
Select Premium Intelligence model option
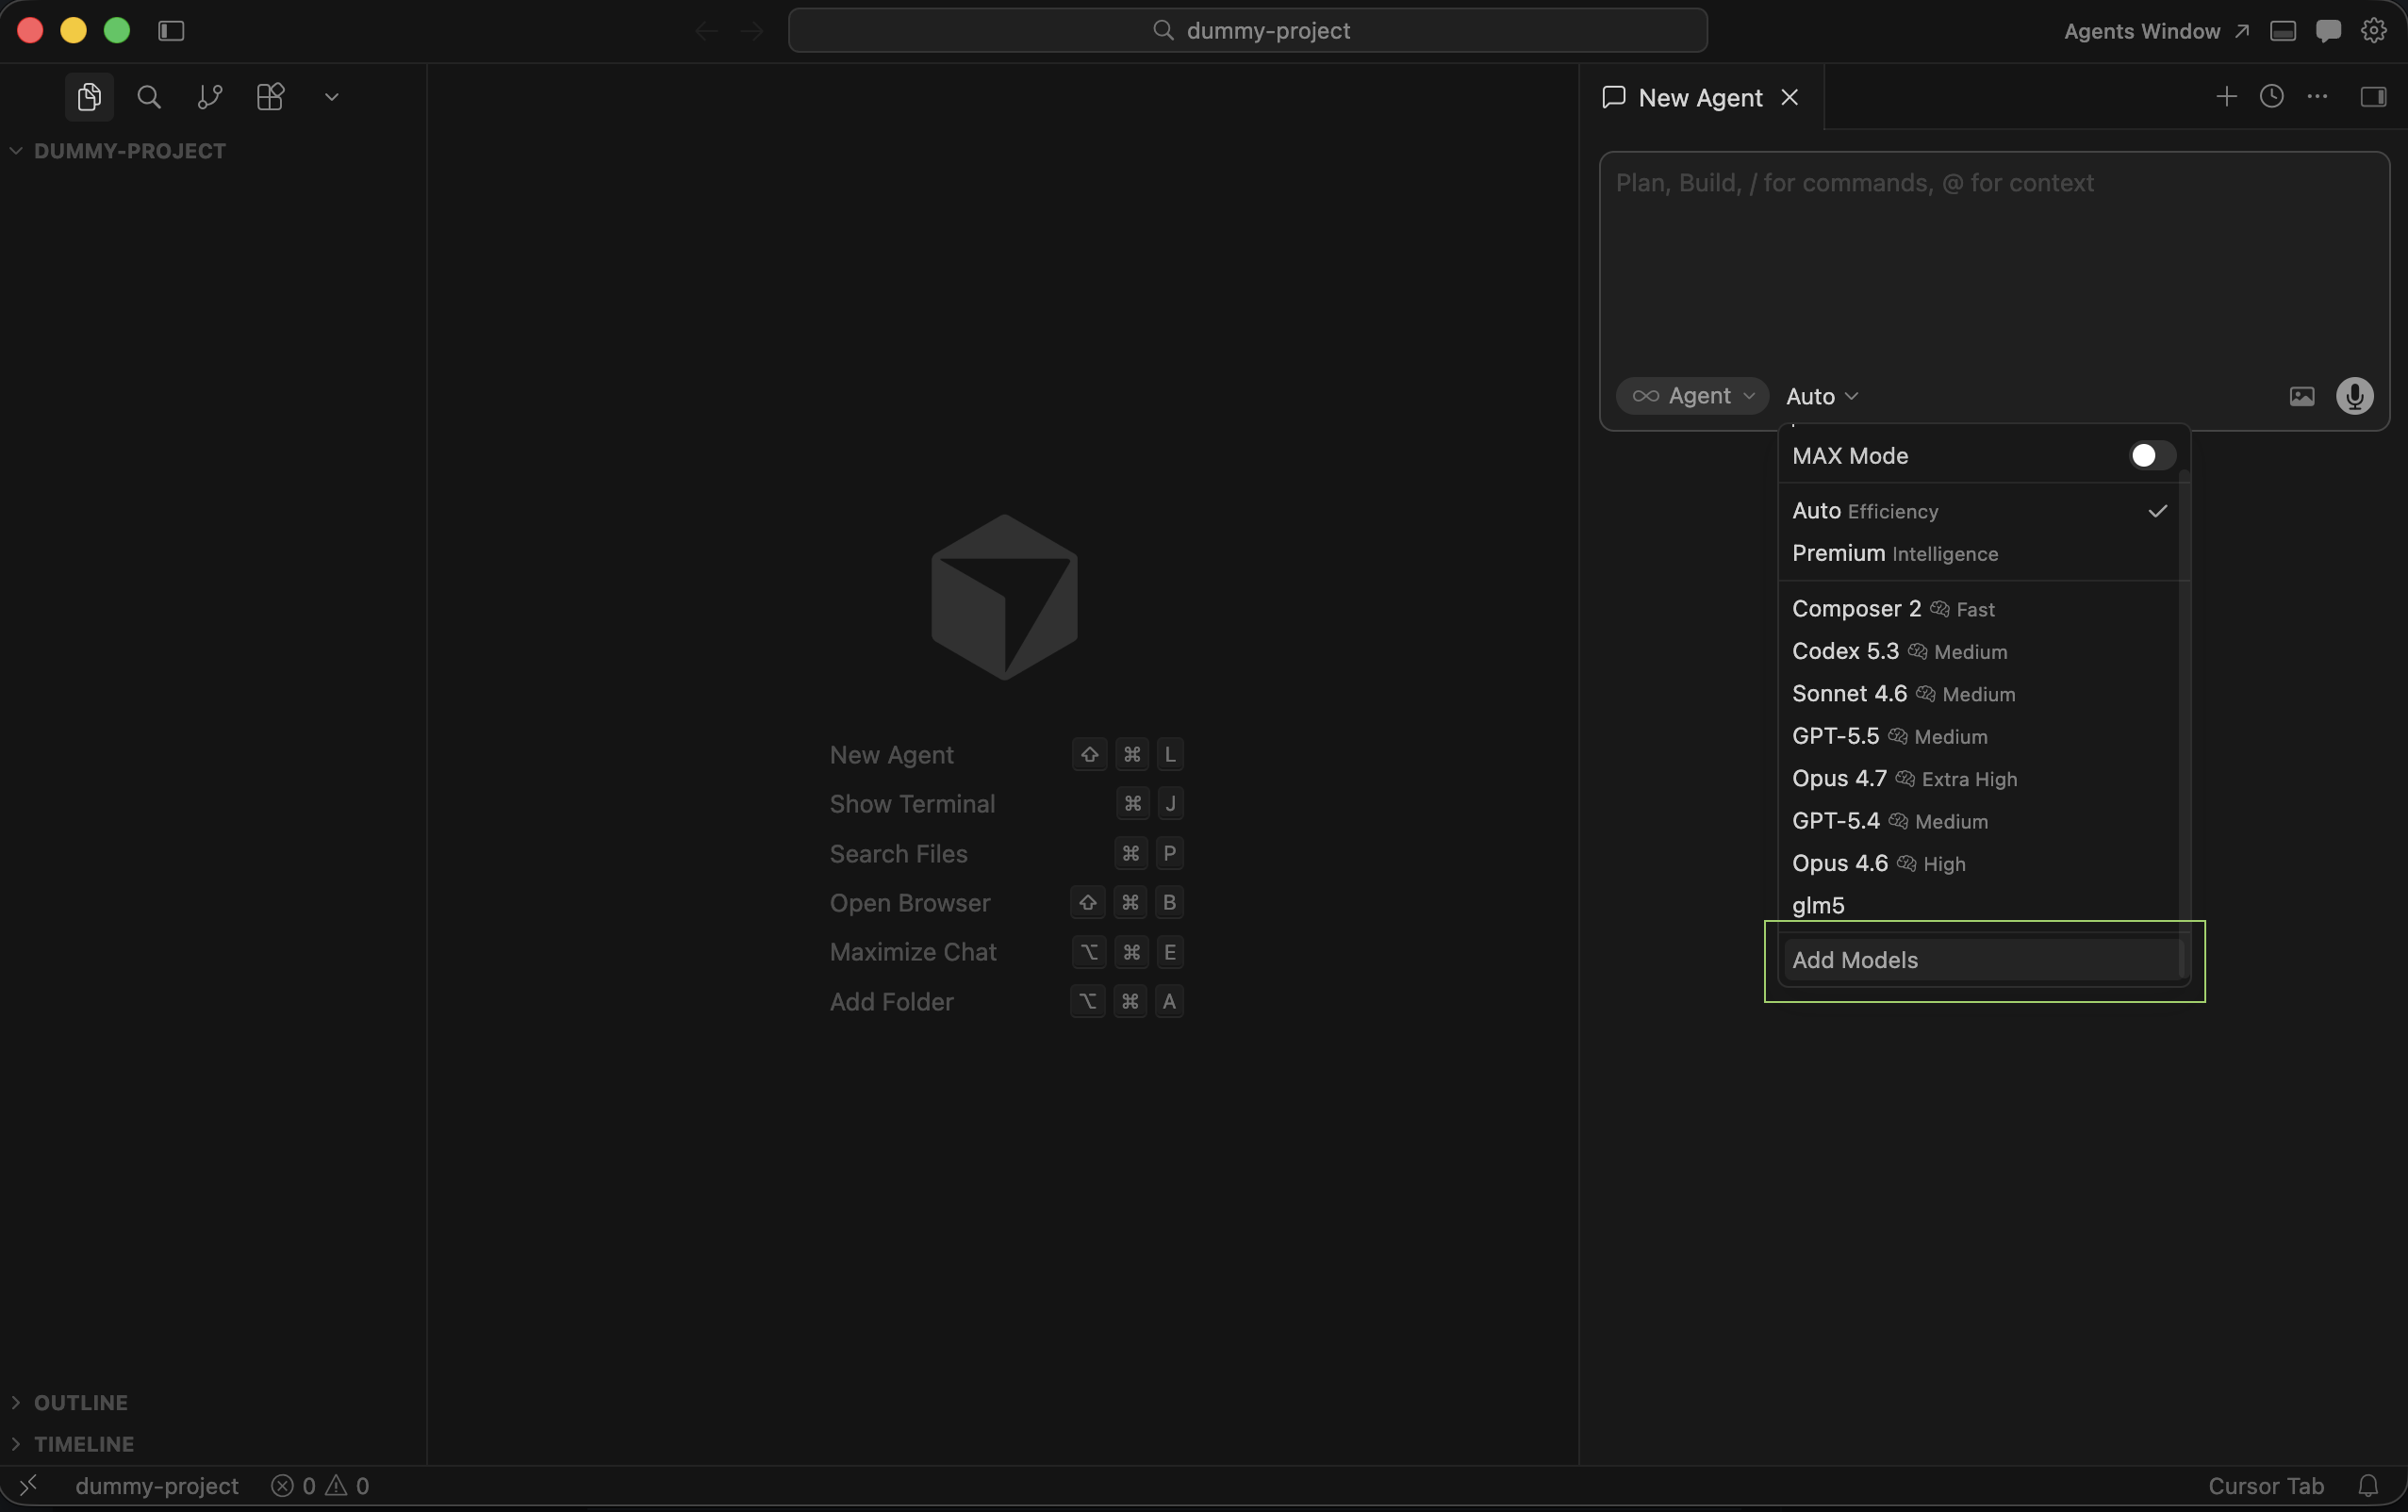(x=1981, y=553)
